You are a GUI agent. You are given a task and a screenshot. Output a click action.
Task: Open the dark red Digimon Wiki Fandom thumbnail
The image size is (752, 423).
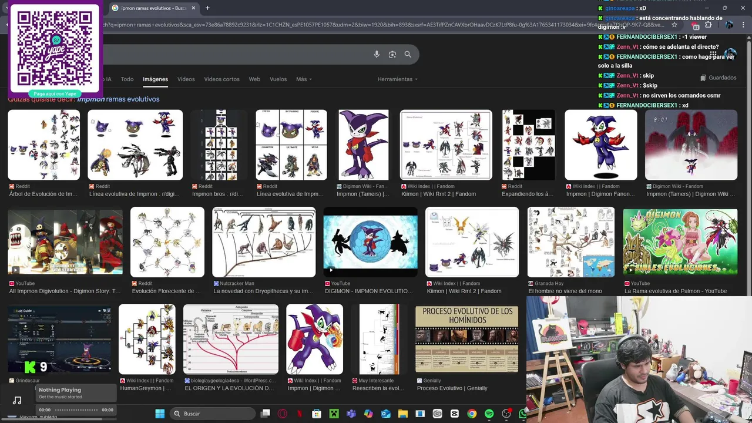[x=691, y=145]
